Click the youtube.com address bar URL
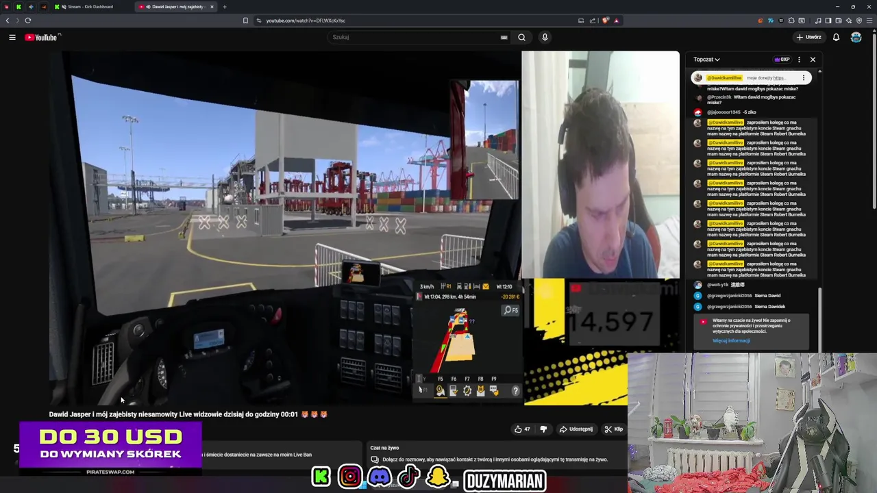 [306, 21]
